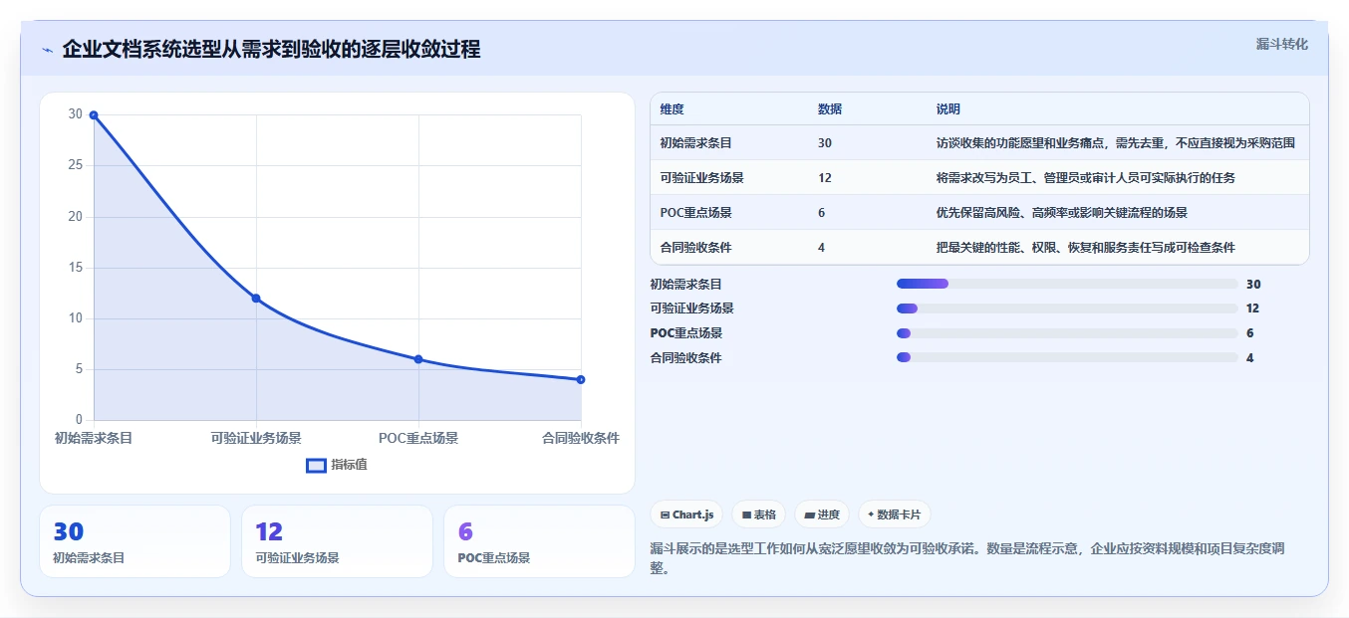Viewport: 1349px width, 618px height.
Task: Click the footnote paragraph starting 漏斗展示的是
Action: pyautogui.click(x=968, y=558)
